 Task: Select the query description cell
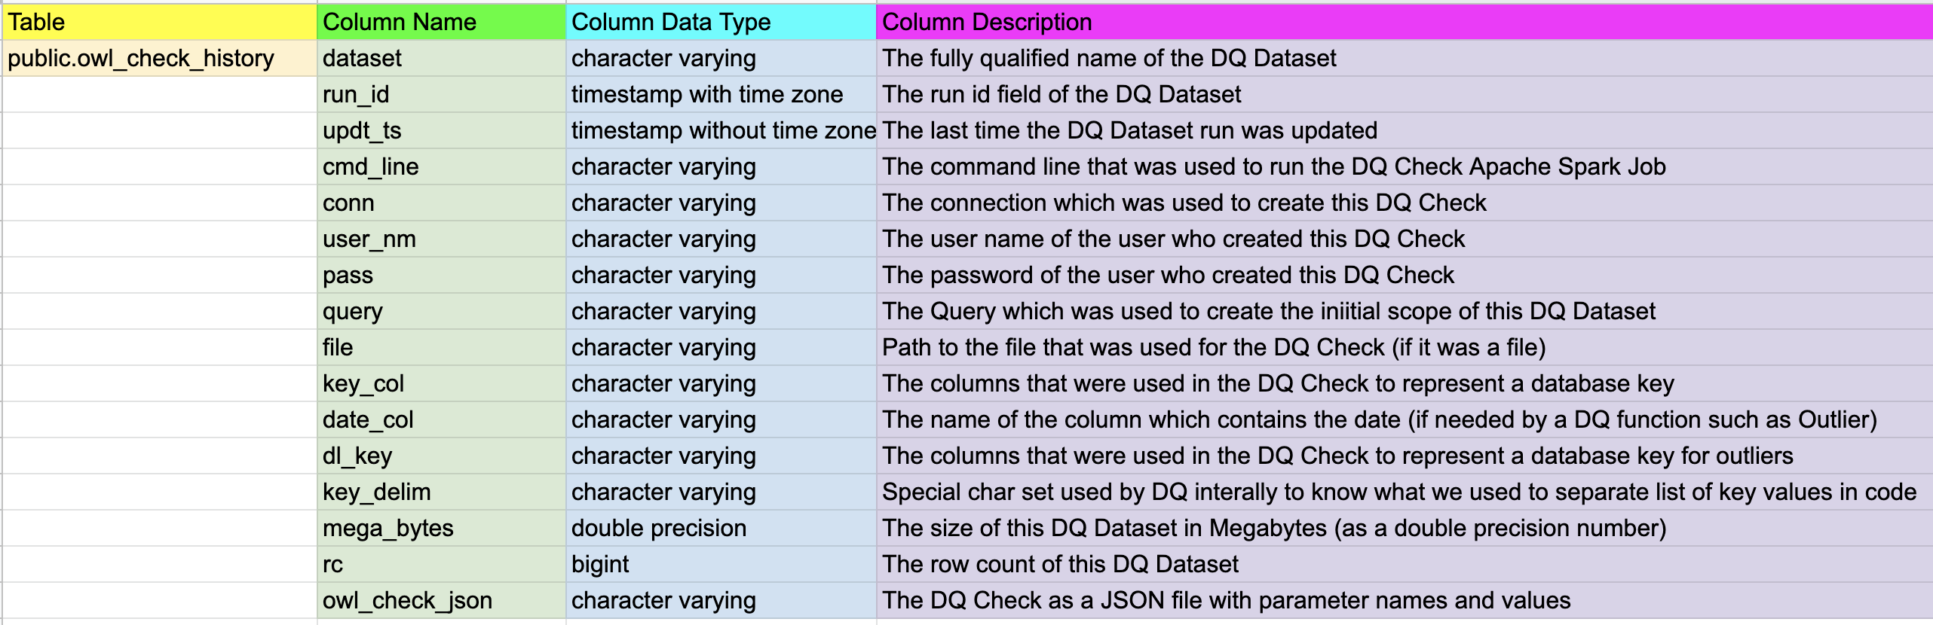pyautogui.click(x=1405, y=311)
